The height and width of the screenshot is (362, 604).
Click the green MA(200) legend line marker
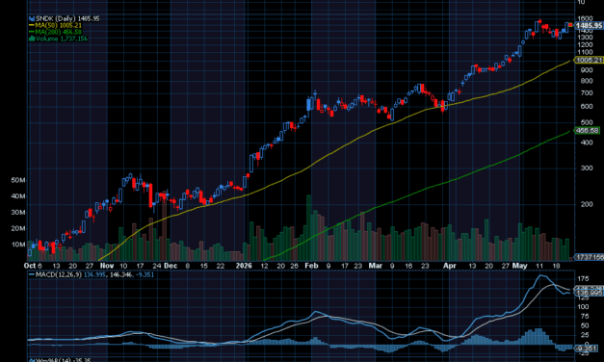tap(32, 32)
